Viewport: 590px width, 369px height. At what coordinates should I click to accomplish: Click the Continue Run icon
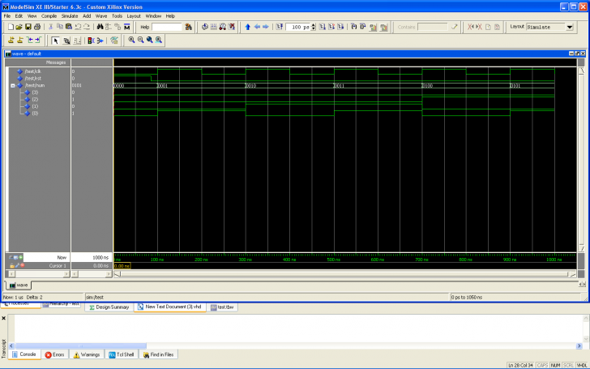[x=331, y=27]
